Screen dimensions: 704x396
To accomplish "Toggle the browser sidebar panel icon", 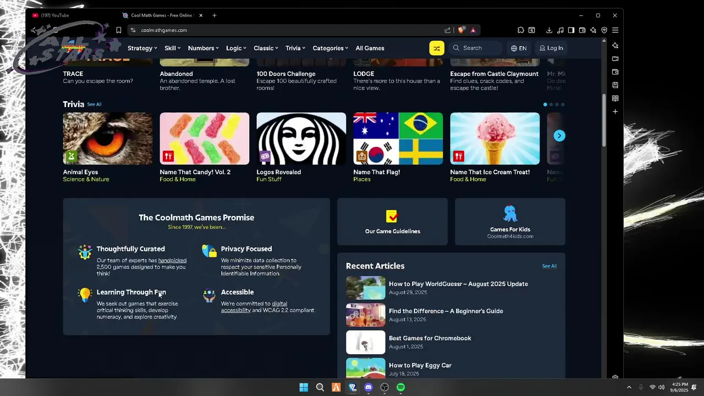I will 571,30.
